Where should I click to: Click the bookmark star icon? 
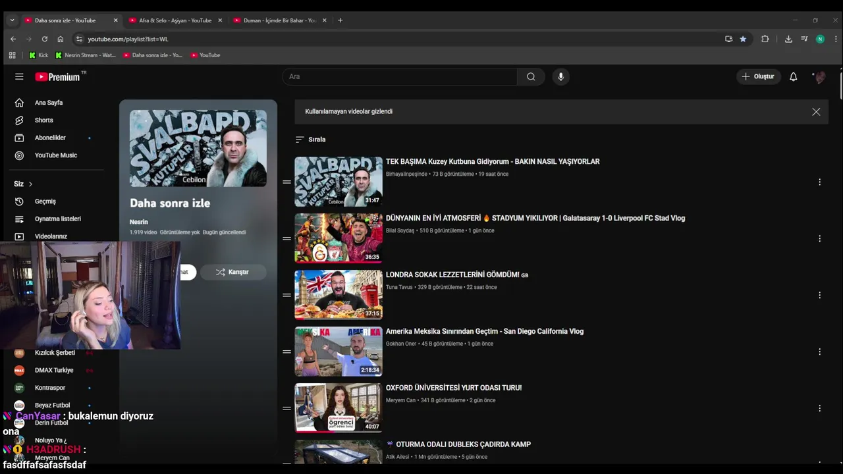tap(743, 39)
